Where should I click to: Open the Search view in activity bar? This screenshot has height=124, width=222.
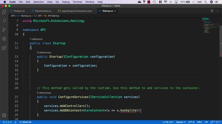pos(4,21)
